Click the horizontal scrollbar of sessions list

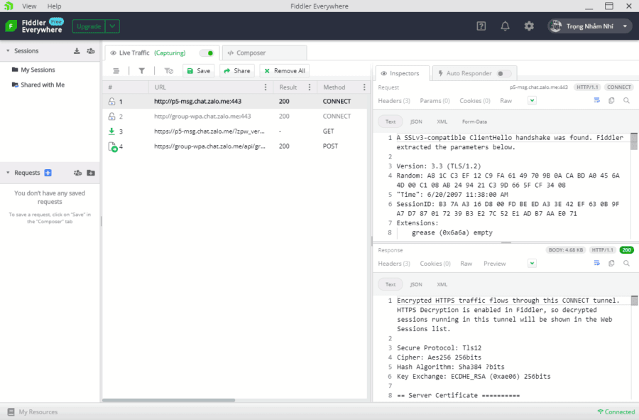[169, 400]
